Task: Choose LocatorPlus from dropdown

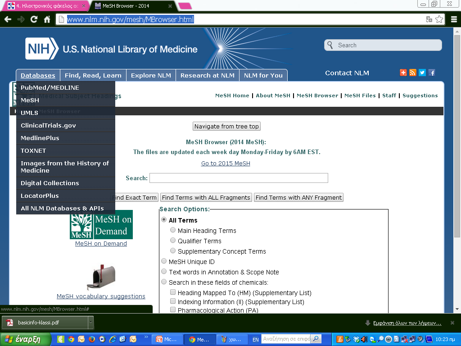Action: pyautogui.click(x=66, y=196)
